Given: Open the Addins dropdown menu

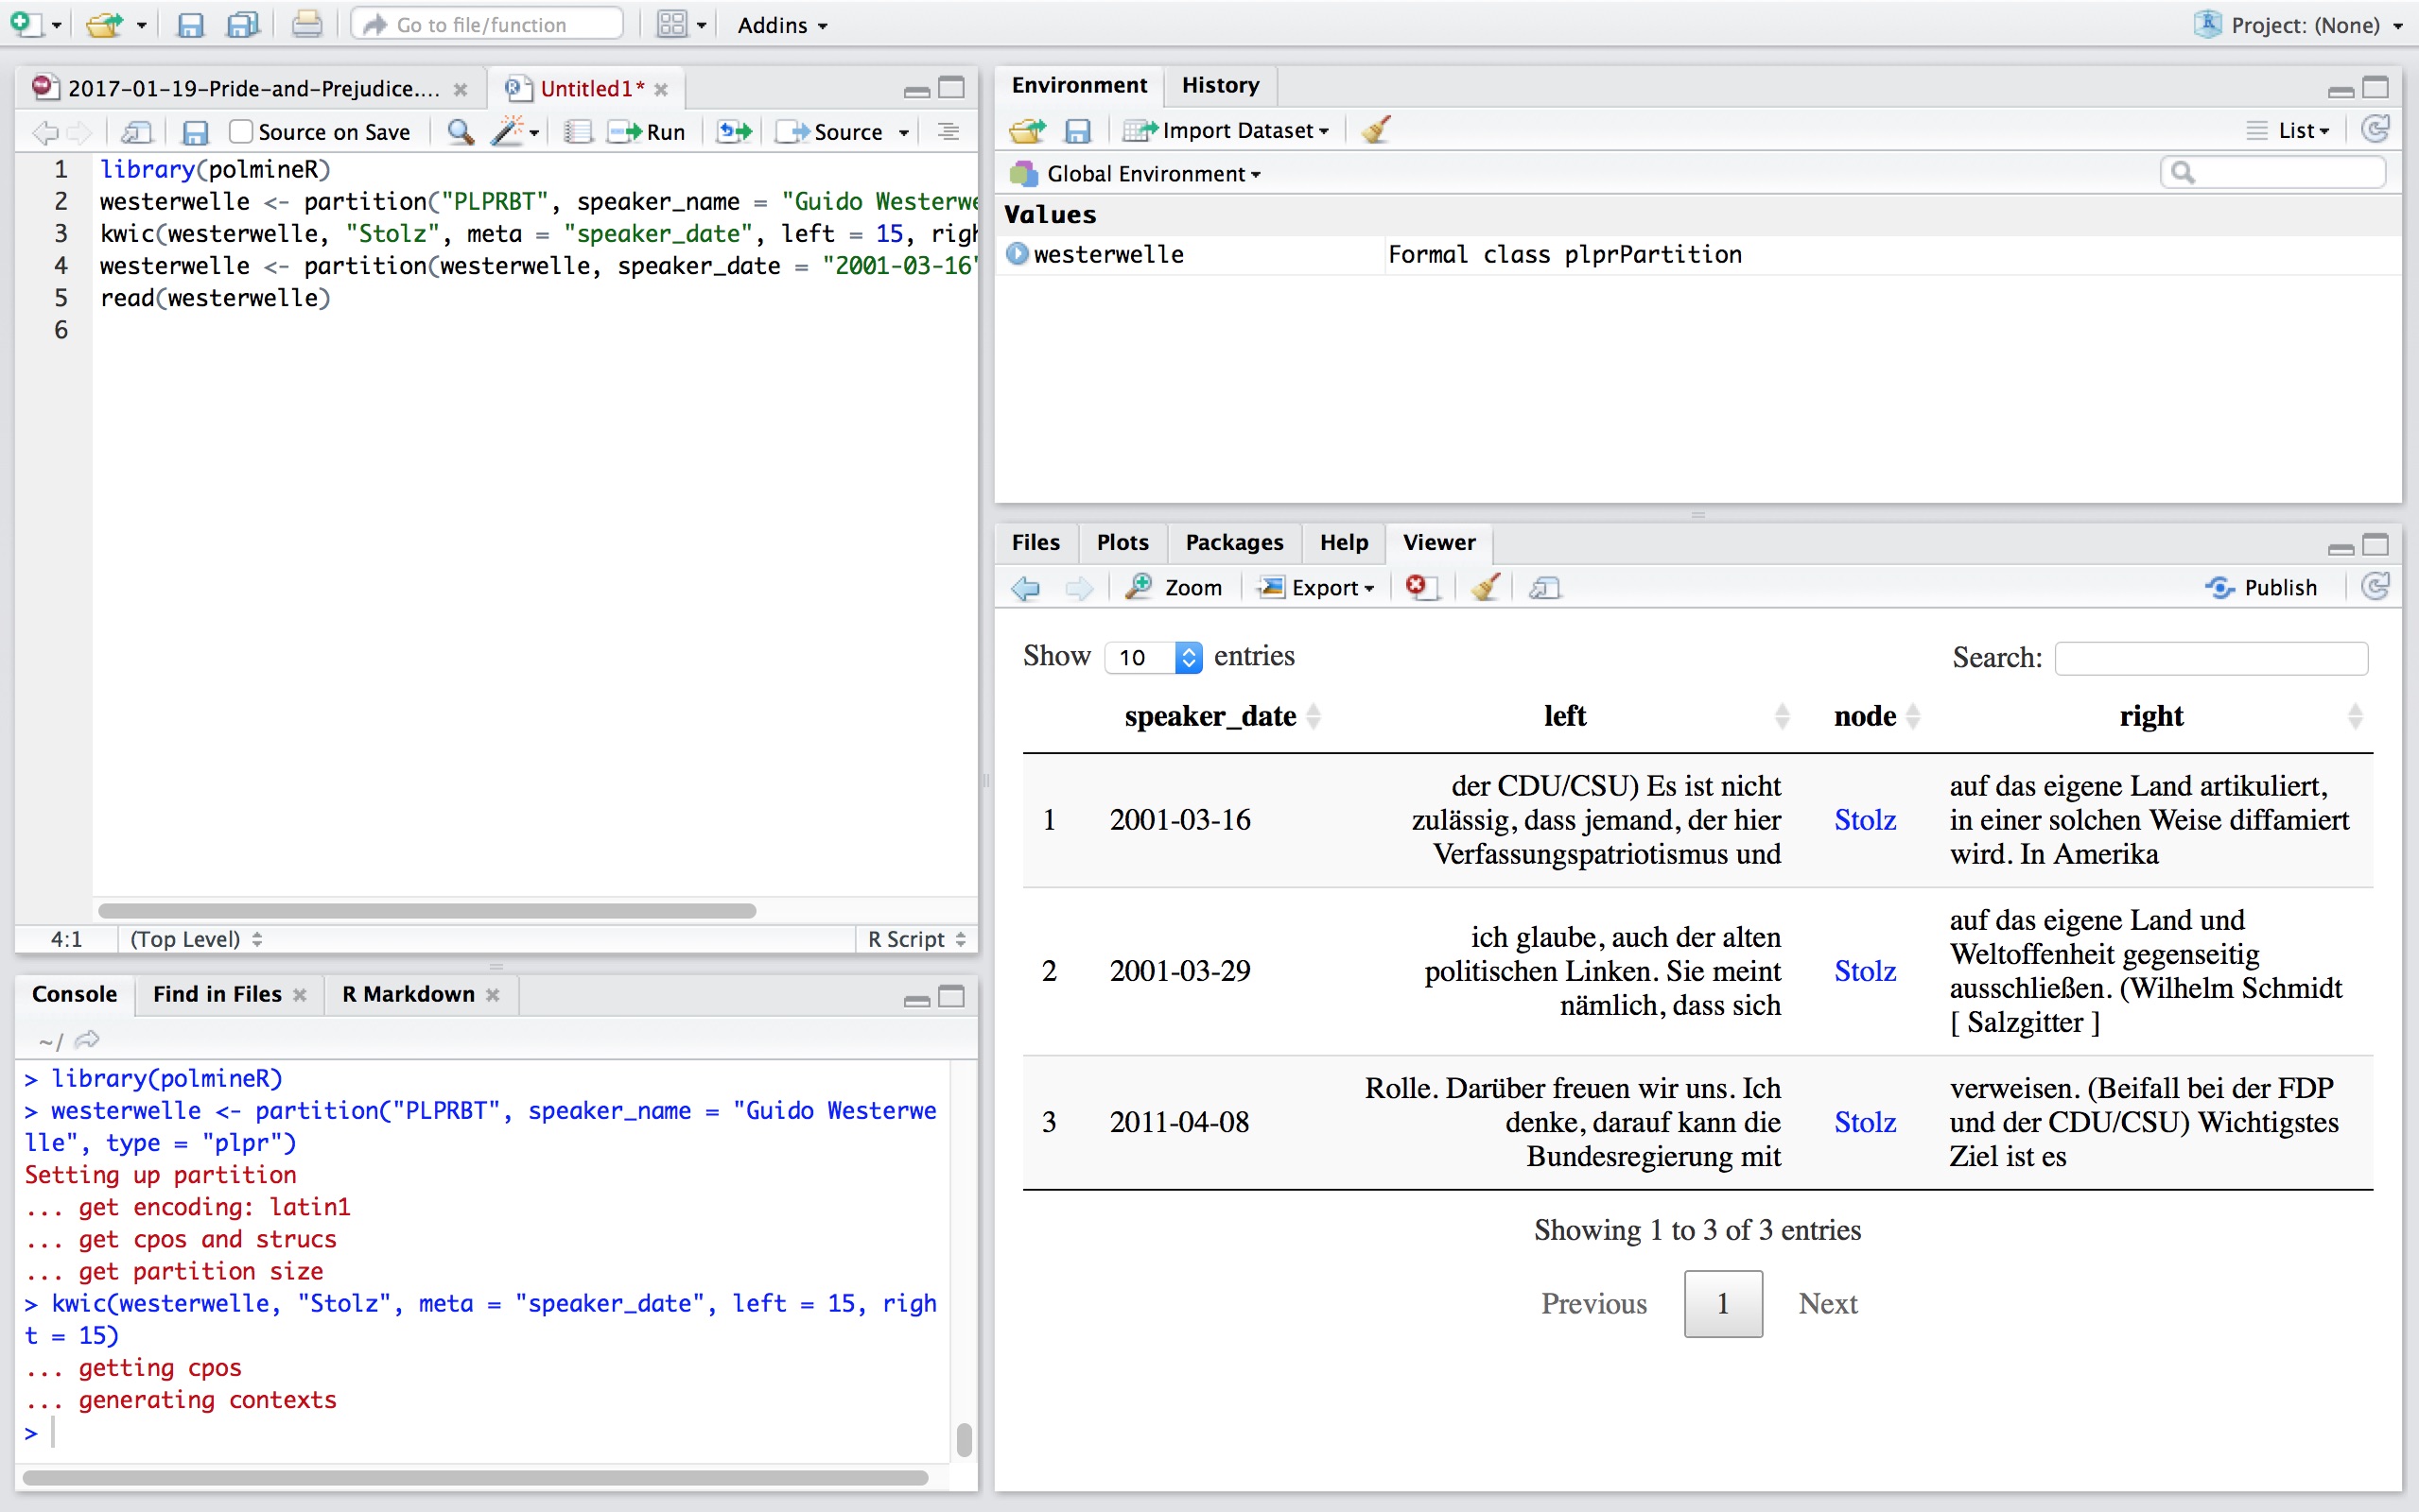Looking at the screenshot, I should (782, 25).
